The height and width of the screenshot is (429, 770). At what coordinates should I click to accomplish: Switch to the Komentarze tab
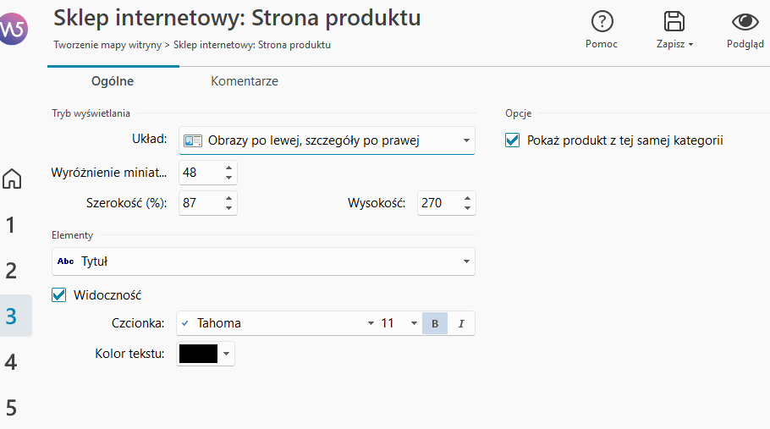[245, 81]
